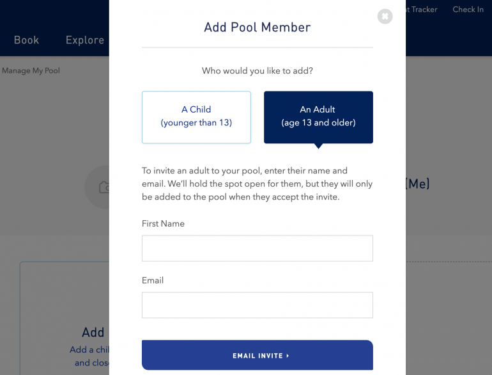Screen dimensions: 492x375
Task: Click into the Email input box
Action: 257,305
